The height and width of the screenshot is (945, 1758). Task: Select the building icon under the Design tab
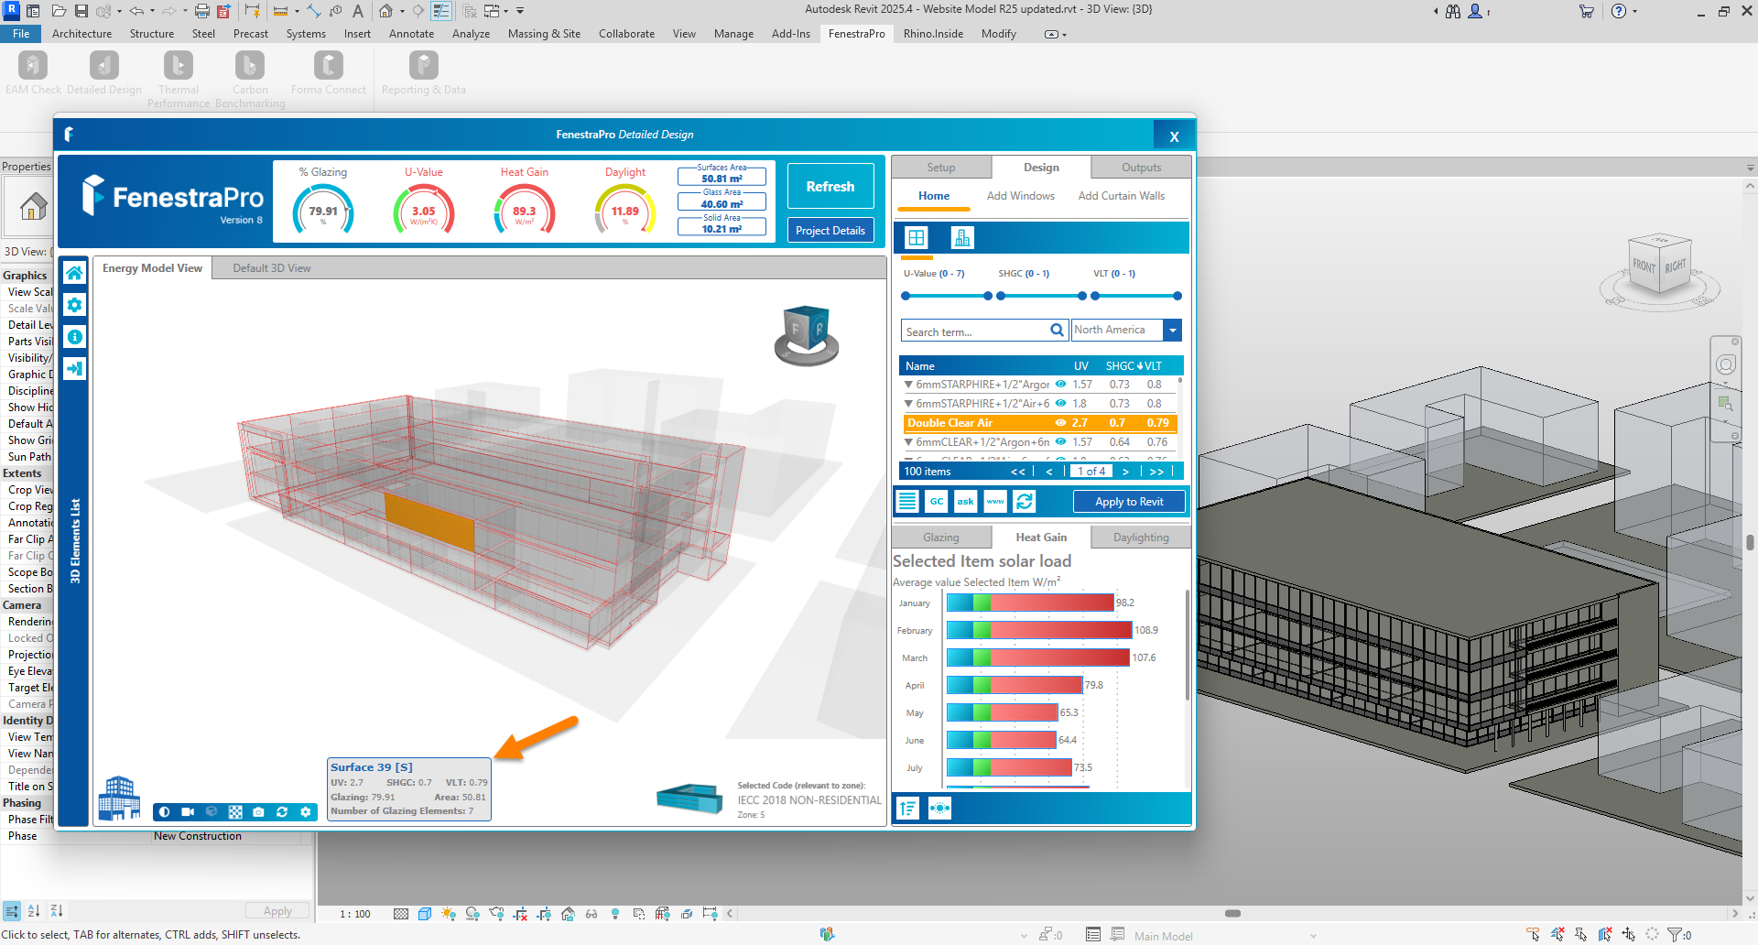(x=961, y=238)
